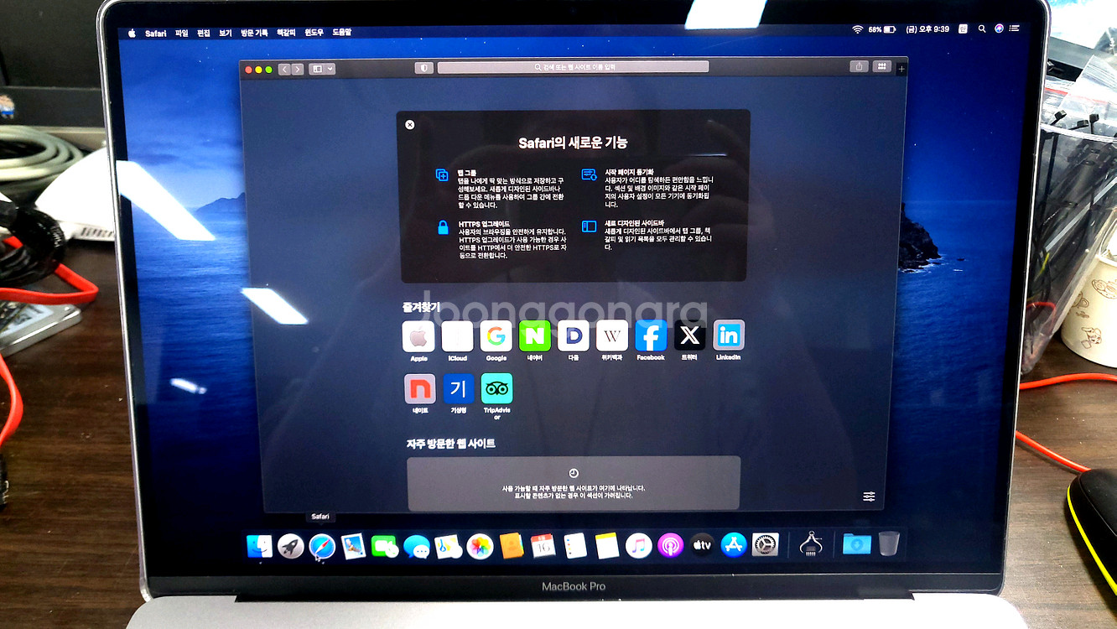
Task: Open the LinkedIn favorite shortcut
Action: click(729, 336)
